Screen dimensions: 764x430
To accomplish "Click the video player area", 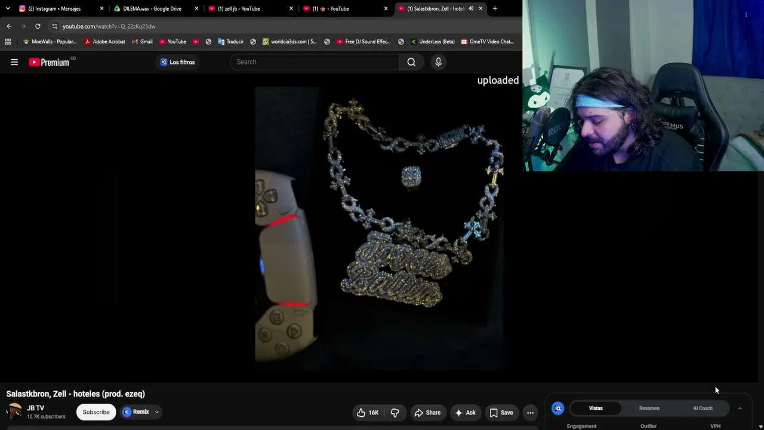I will [379, 228].
